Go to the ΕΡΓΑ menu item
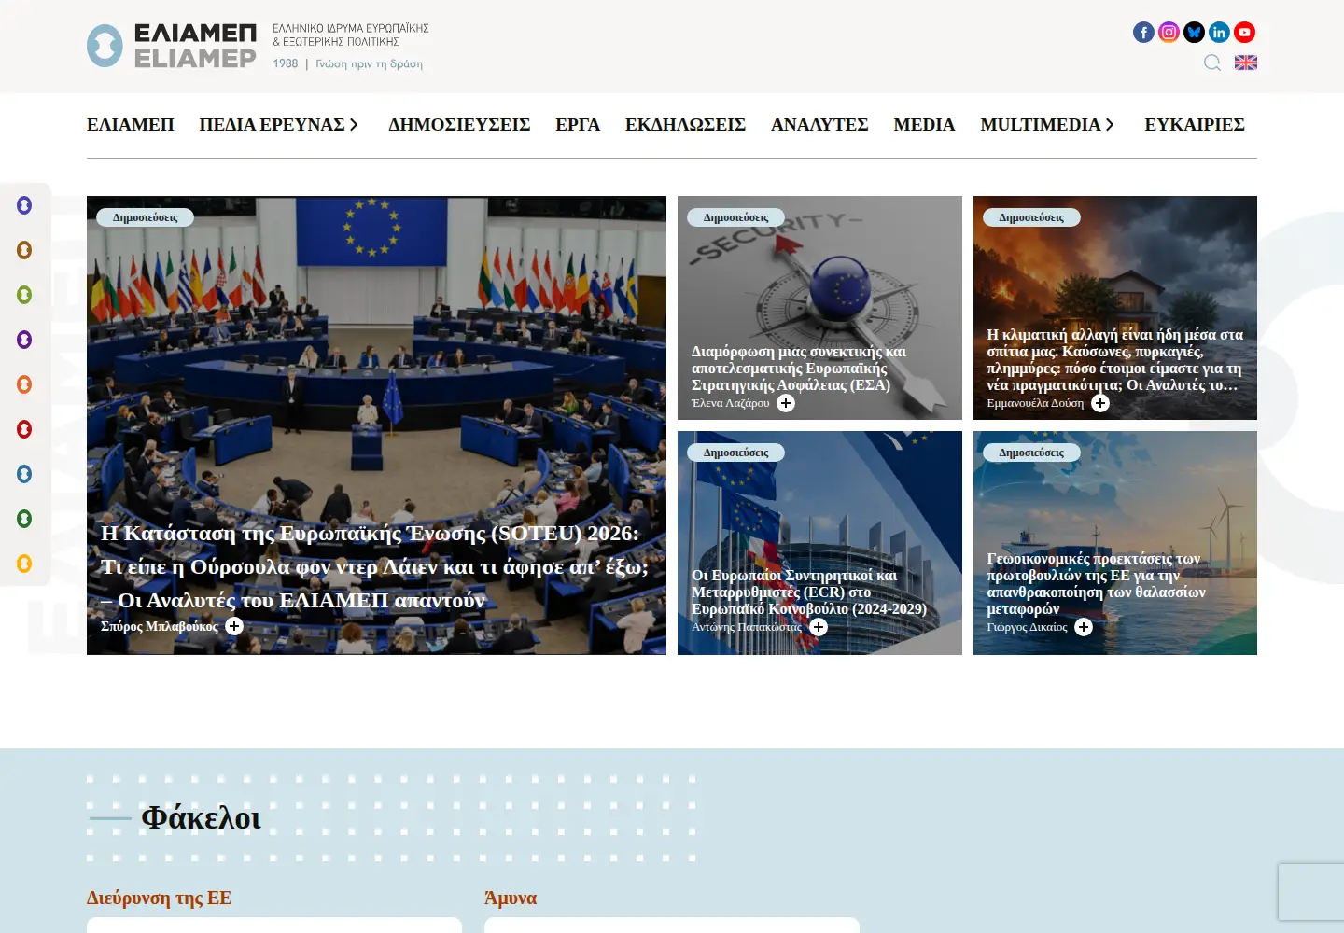The height and width of the screenshot is (933, 1344). (x=578, y=125)
